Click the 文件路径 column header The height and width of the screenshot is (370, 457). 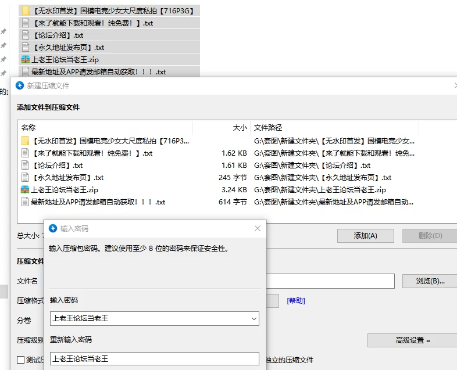coord(268,128)
